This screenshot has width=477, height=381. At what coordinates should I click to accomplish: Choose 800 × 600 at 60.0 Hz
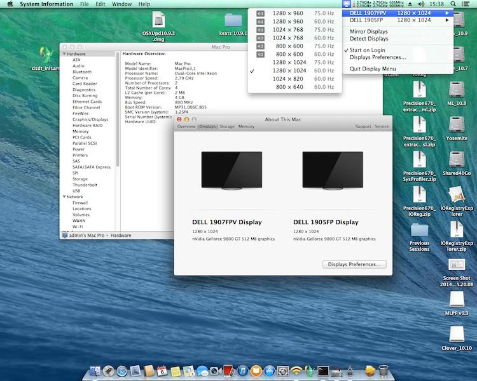pyautogui.click(x=294, y=54)
